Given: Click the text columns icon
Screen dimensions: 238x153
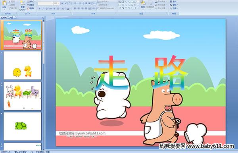Looking at the screenshot, I should [94, 8].
